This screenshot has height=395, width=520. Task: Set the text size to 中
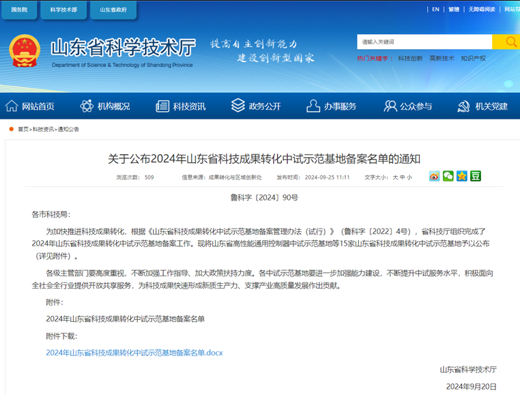(402, 177)
